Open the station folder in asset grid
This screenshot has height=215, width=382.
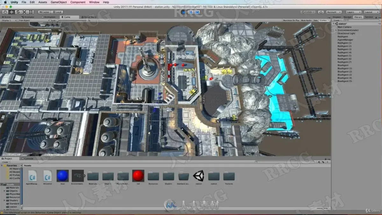[214, 176]
